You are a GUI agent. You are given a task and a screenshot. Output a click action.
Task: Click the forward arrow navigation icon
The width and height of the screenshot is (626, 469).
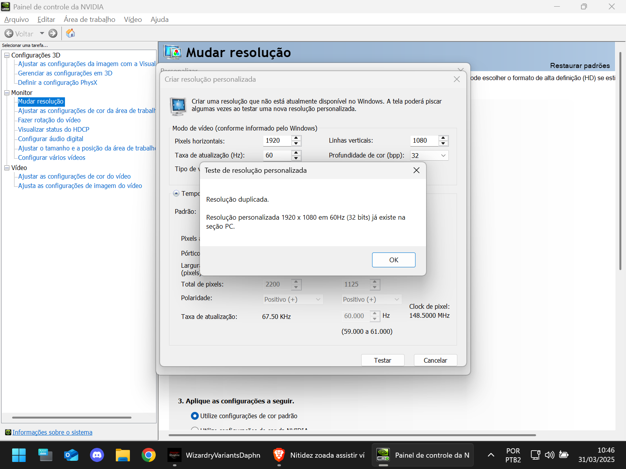(53, 34)
